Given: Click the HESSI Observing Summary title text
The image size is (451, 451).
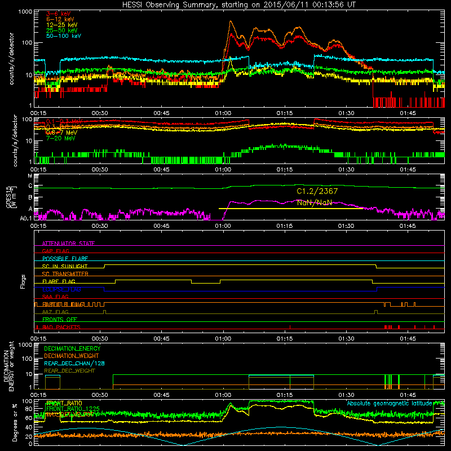Looking at the screenshot, I should (x=238, y=5).
